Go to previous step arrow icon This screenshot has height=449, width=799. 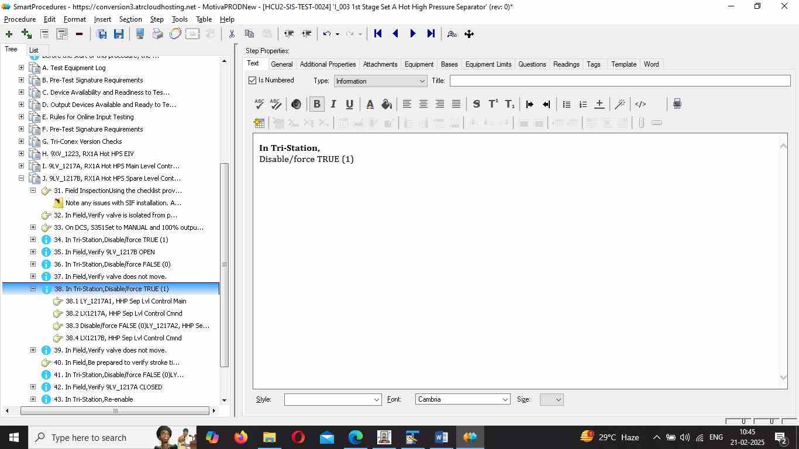395,34
